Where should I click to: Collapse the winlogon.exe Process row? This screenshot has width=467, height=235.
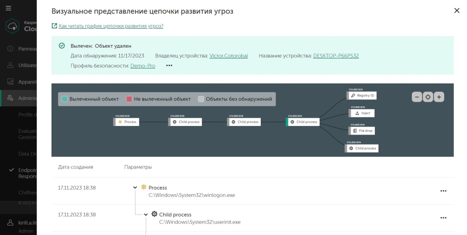[x=135, y=188]
